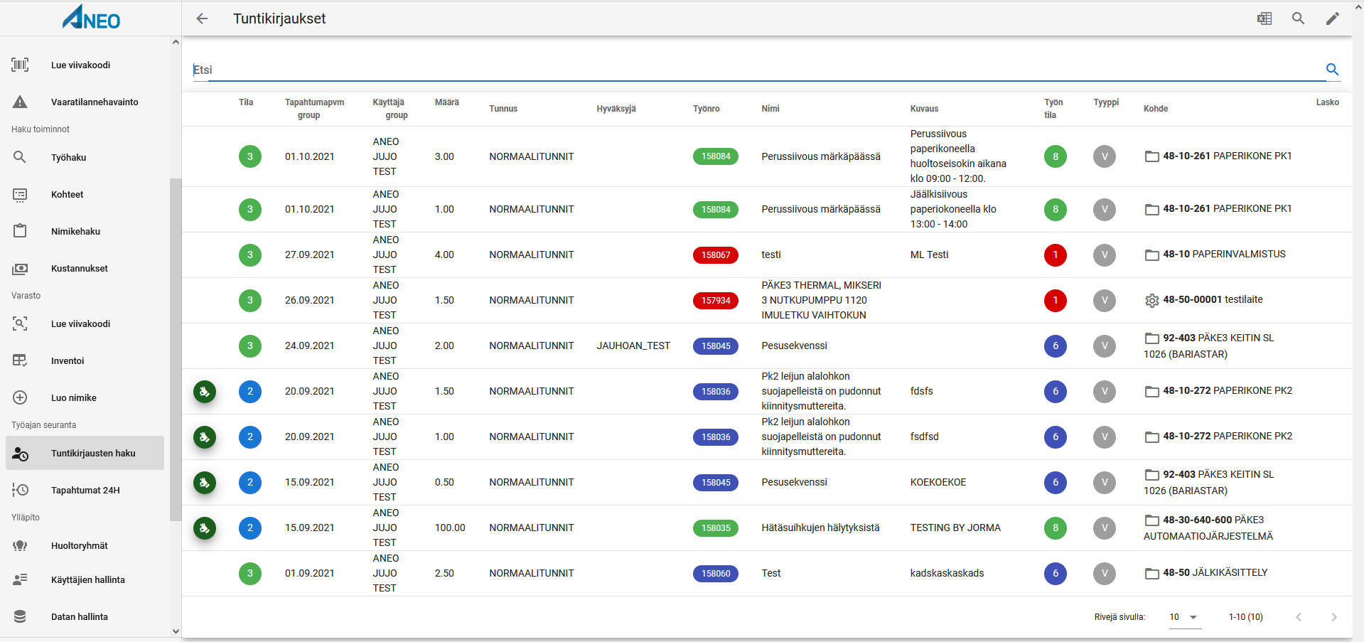This screenshot has height=642, width=1364.
Task: Go to previous page arrow
Action: [x=1299, y=617]
